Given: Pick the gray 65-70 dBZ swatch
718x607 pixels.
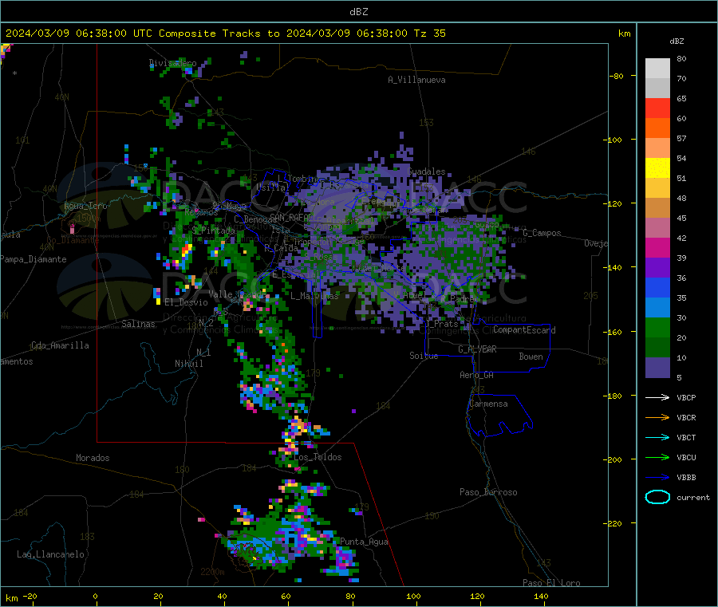Looking at the screenshot, I should [657, 89].
